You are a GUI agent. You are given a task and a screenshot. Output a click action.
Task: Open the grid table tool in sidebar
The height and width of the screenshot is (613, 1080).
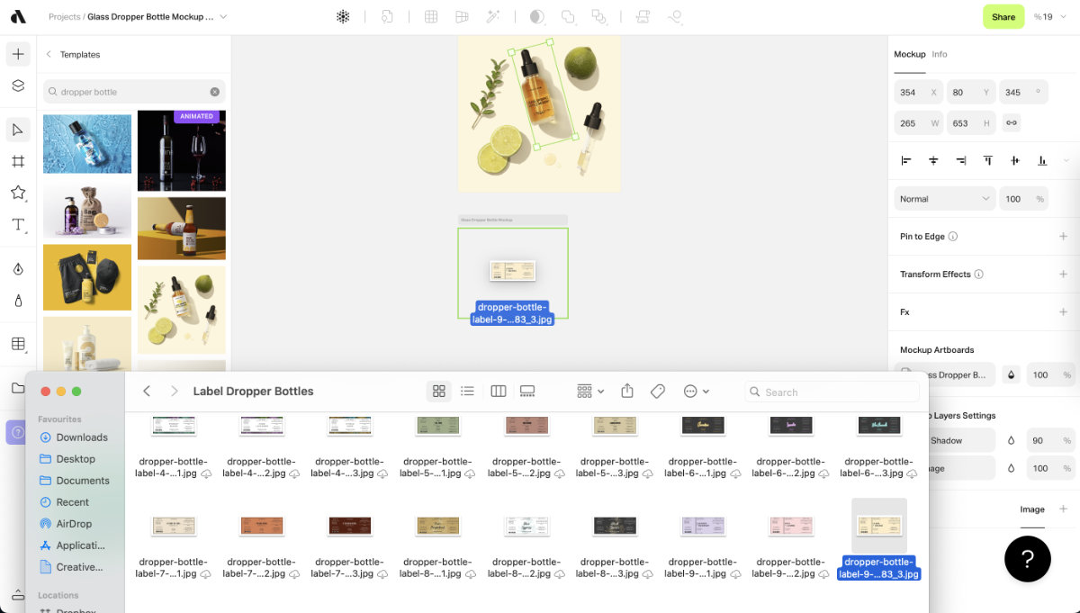tap(18, 344)
